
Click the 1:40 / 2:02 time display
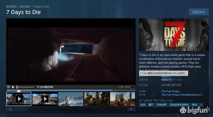coord(124,87)
